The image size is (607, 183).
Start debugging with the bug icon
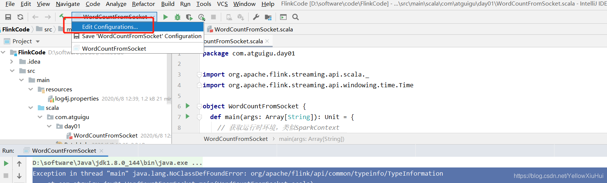(178, 17)
